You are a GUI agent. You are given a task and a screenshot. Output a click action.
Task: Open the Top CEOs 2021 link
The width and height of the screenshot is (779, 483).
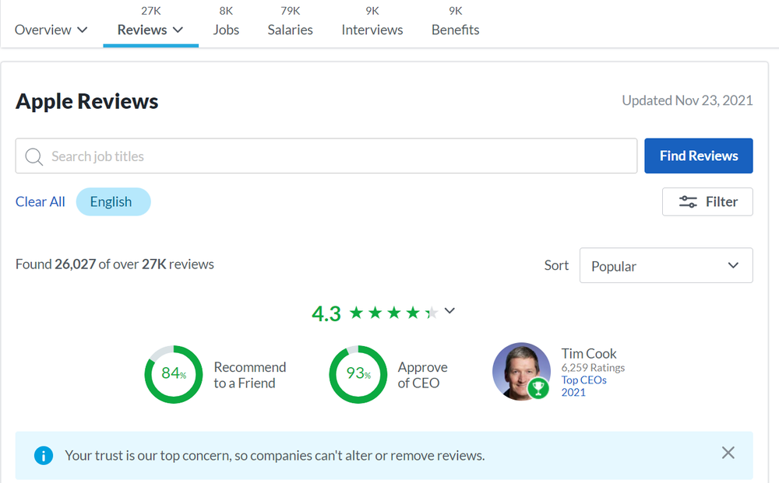tap(583, 386)
